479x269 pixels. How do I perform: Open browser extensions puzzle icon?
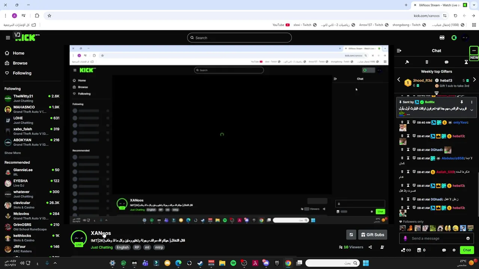(37, 16)
